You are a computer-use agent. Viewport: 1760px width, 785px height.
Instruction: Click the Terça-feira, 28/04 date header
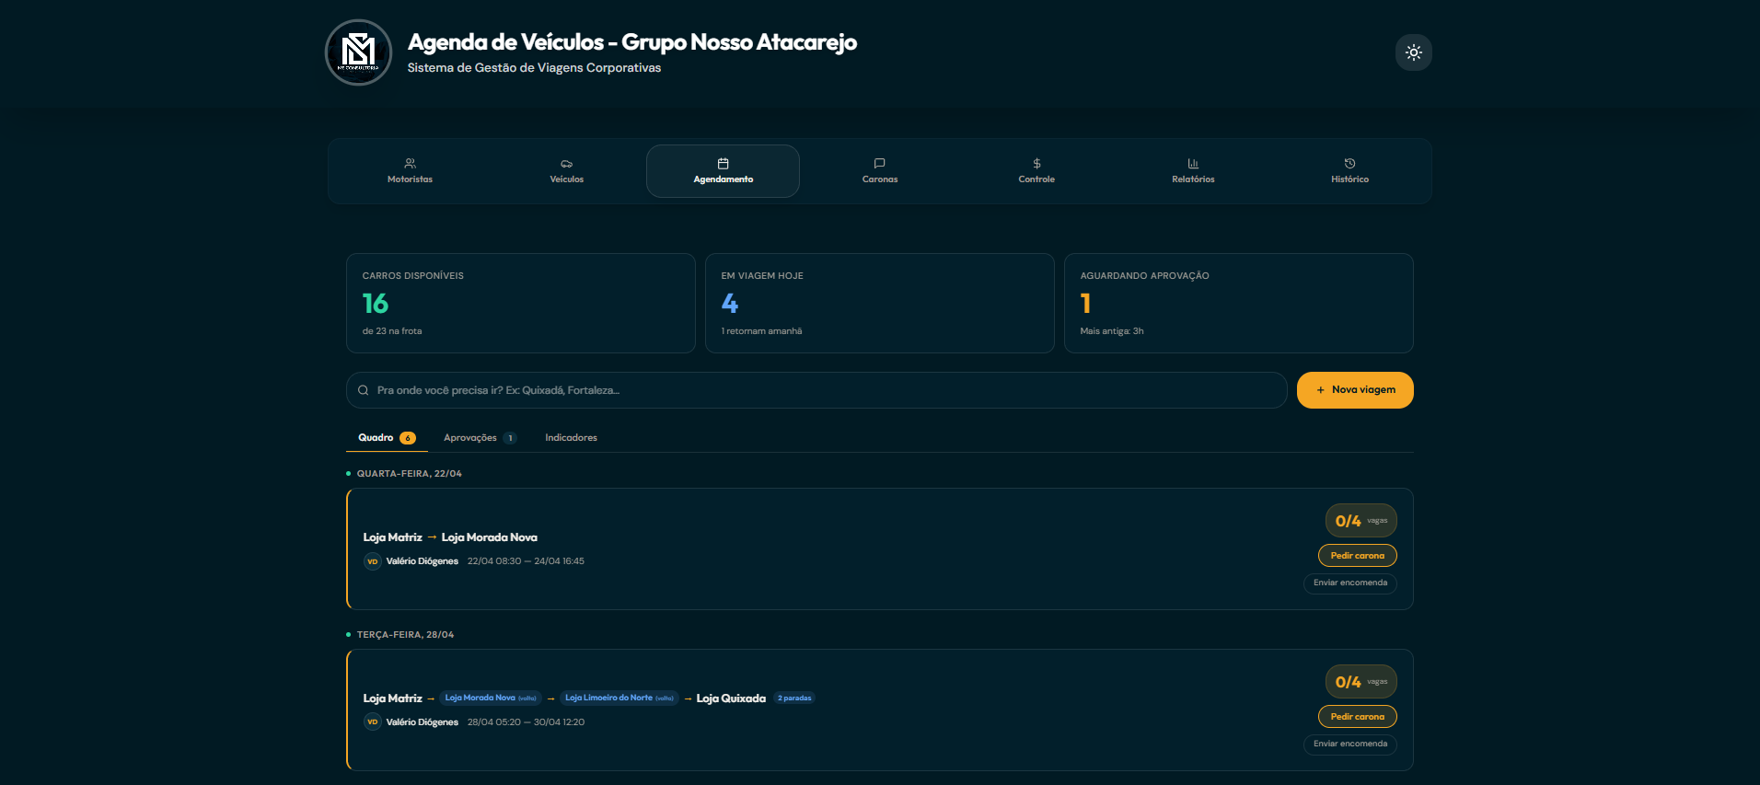(x=405, y=635)
